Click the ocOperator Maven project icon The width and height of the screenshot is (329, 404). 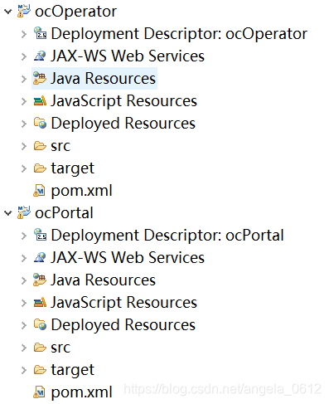[24, 11]
